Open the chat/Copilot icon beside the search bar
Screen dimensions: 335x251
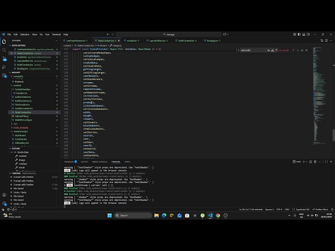pos(225,34)
